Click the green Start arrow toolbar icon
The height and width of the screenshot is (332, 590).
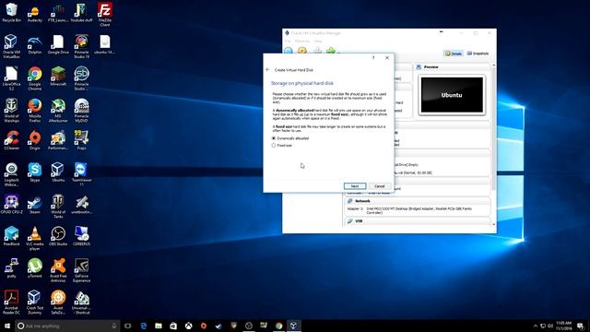(331, 51)
